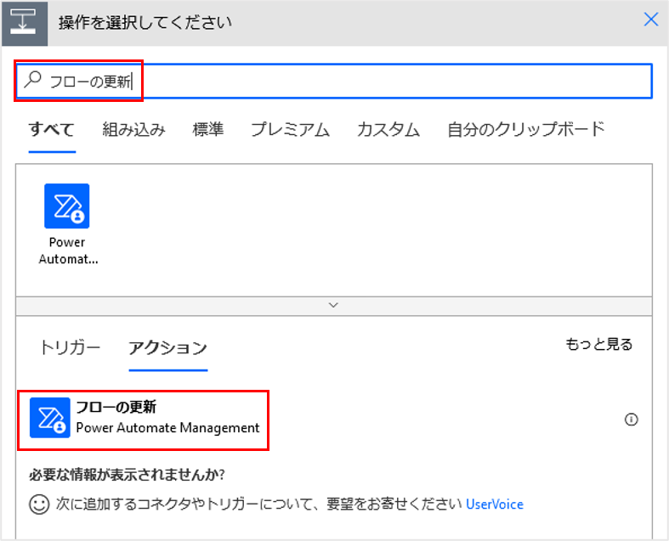Click the フローの更新 action's blue icon
669x541 pixels.
50,418
